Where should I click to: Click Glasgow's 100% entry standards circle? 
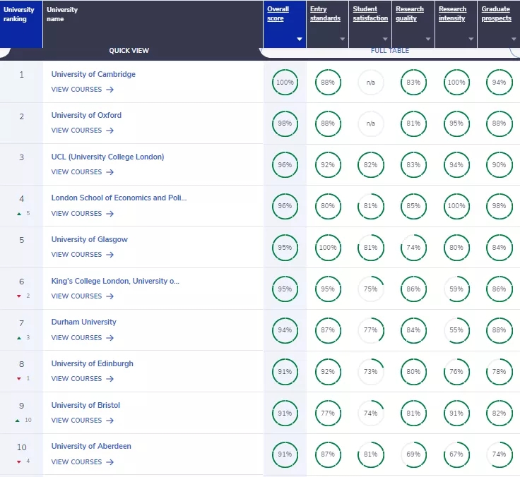pyautogui.click(x=328, y=248)
